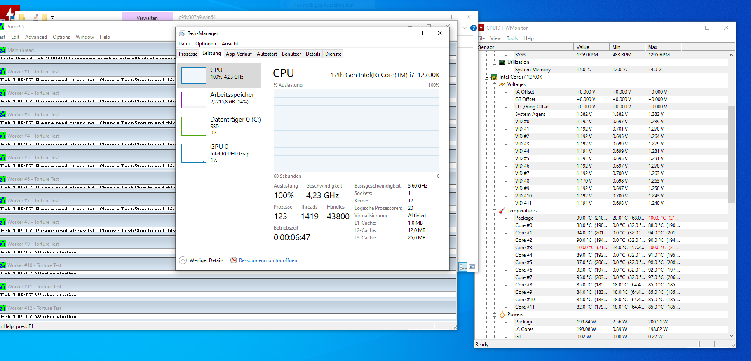The image size is (751, 361).
Task: Collapse the Intel Core i7 12700K node
Action: click(486, 77)
